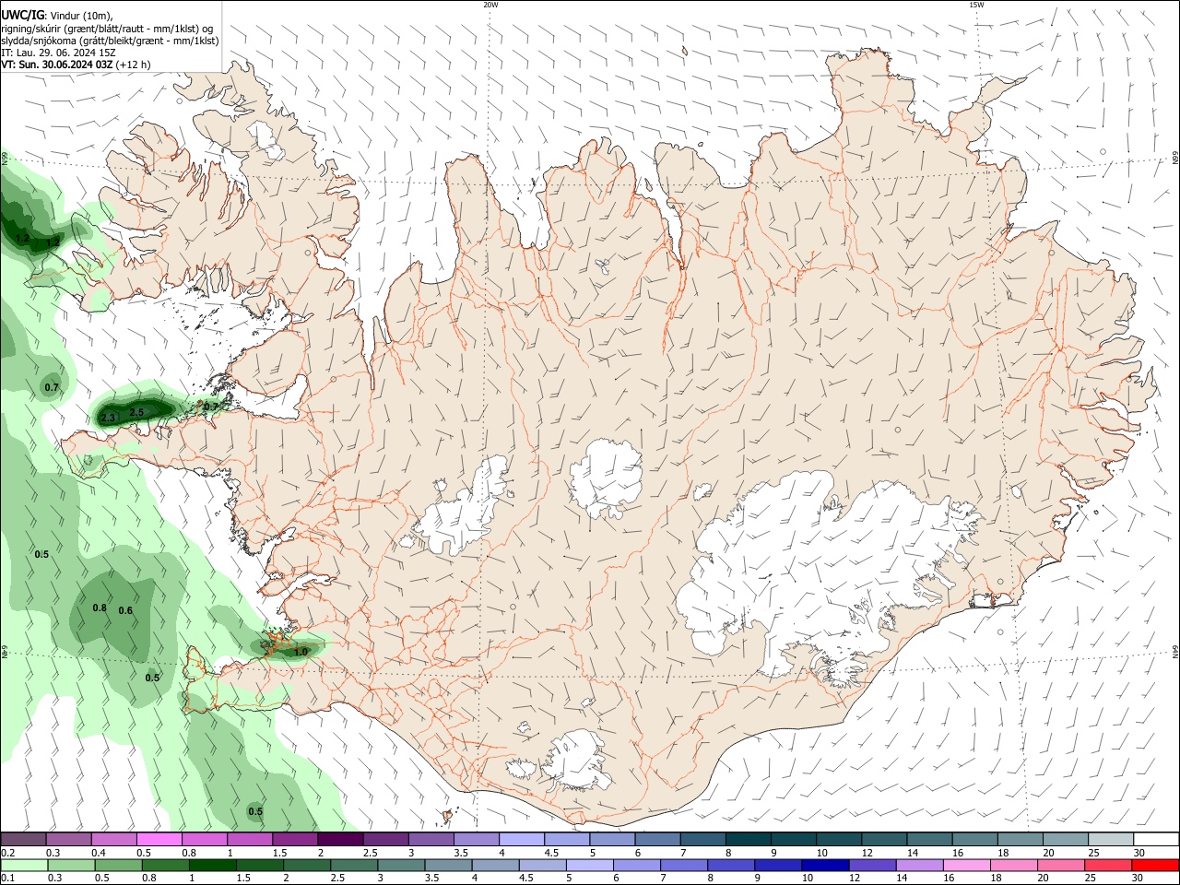Click the pale grey 25 mm snow swatch
Viewport: 1180px width, 885px height.
click(x=1110, y=839)
